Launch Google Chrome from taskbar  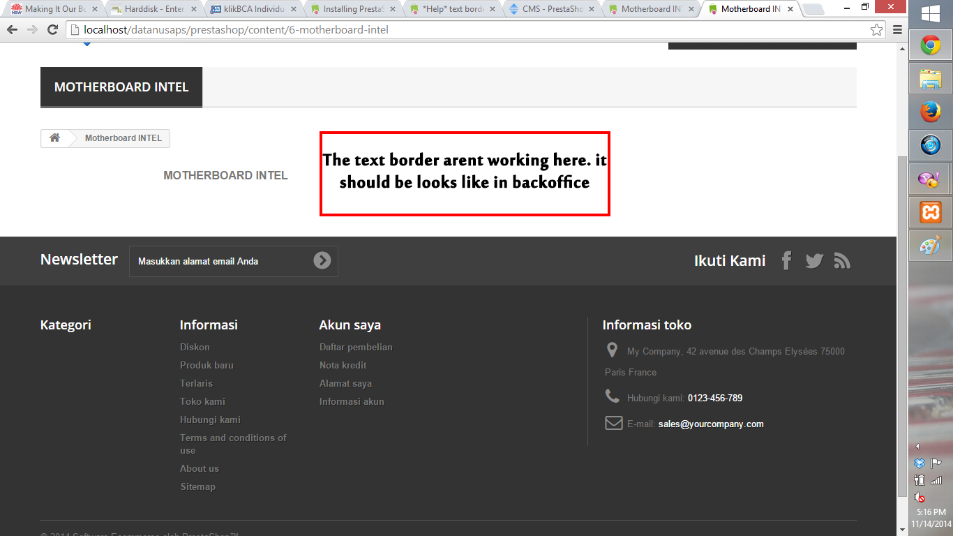click(930, 46)
